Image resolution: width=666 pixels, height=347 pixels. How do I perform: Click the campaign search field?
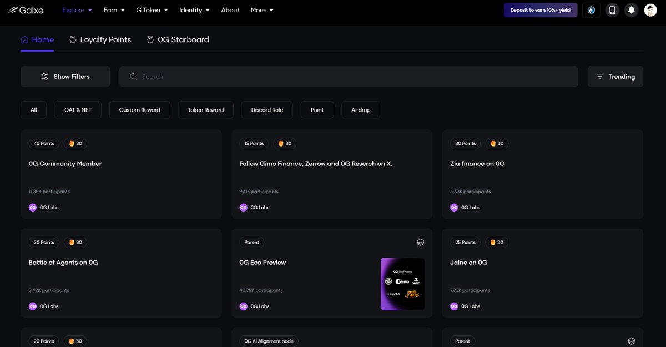coord(349,77)
